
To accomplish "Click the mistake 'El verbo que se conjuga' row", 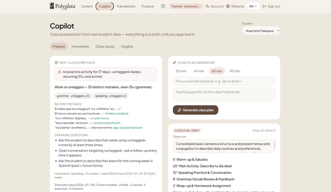I will click(x=87, y=109).
